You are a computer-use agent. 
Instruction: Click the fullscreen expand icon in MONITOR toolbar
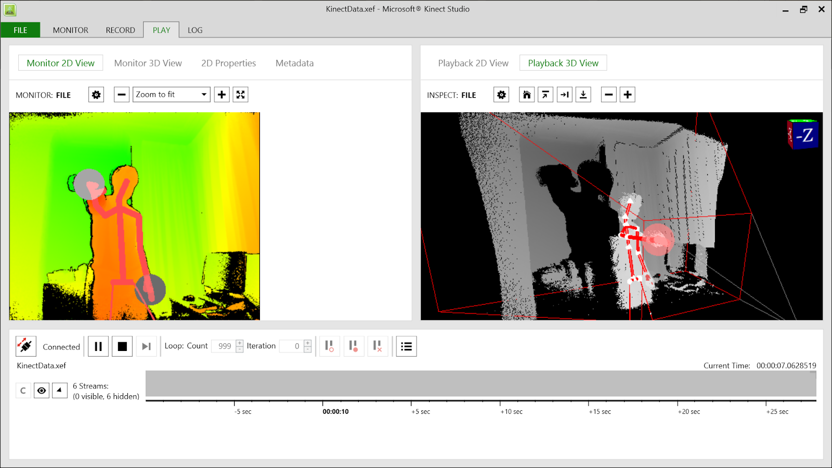tap(240, 94)
